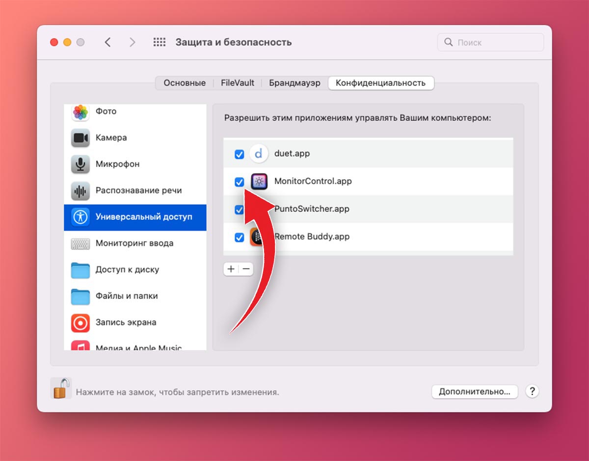Select Распознавание речи in the sidebar
The image size is (589, 461).
click(138, 190)
